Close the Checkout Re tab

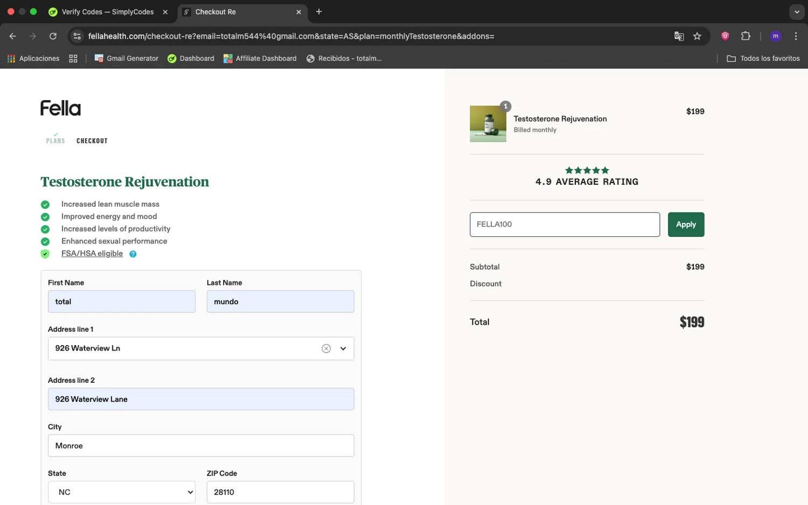click(299, 12)
